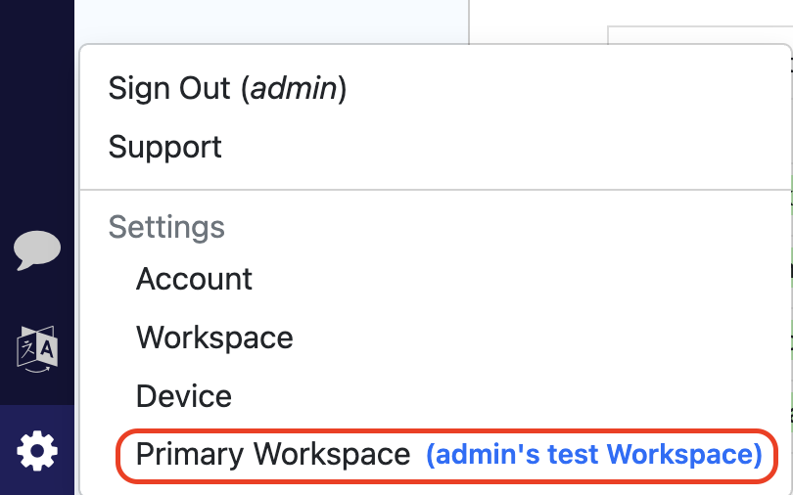Click the words Primary Workspace

point(273,455)
